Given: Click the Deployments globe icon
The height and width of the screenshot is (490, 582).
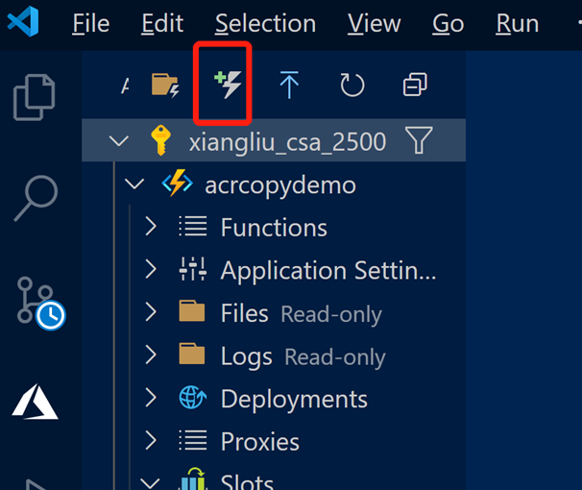Looking at the screenshot, I should [x=193, y=397].
